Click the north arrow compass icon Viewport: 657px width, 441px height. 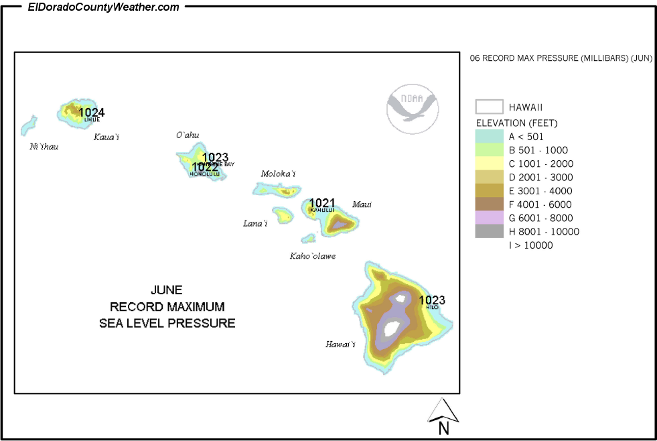(x=442, y=417)
